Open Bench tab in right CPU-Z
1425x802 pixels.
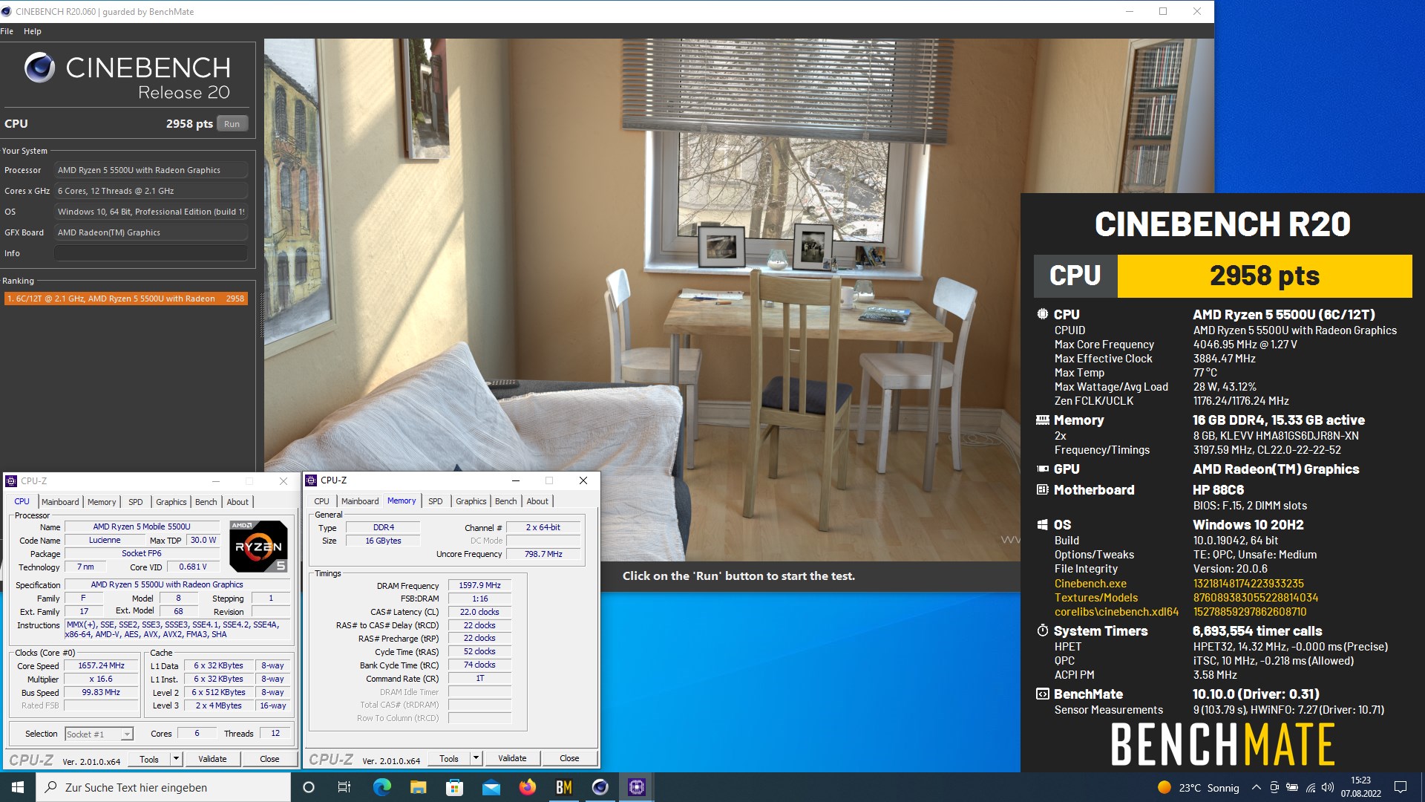point(506,501)
